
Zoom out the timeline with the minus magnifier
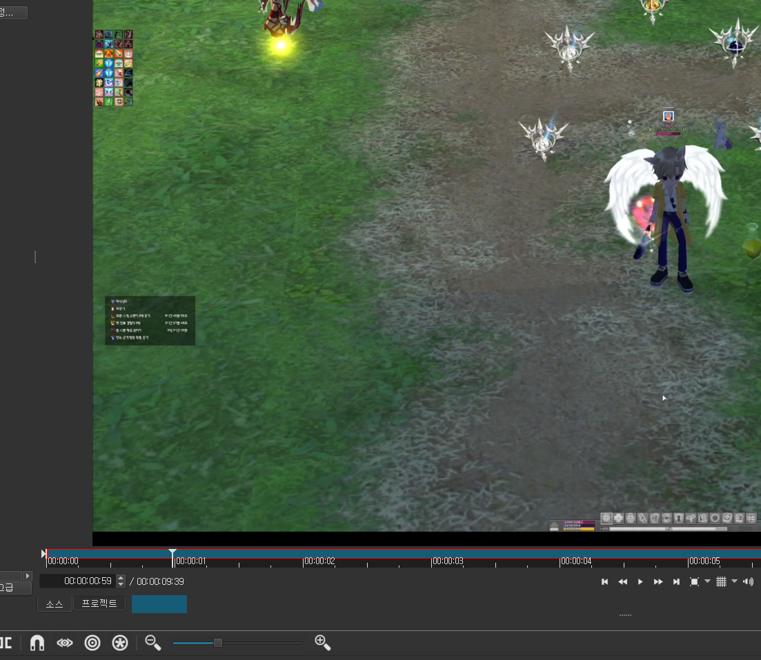[153, 643]
